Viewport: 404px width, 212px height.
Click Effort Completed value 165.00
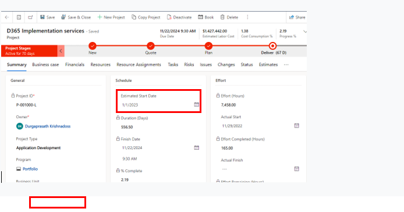point(227,149)
